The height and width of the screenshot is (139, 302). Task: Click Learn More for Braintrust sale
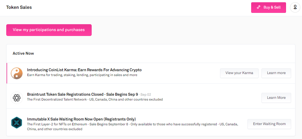pyautogui.click(x=276, y=98)
